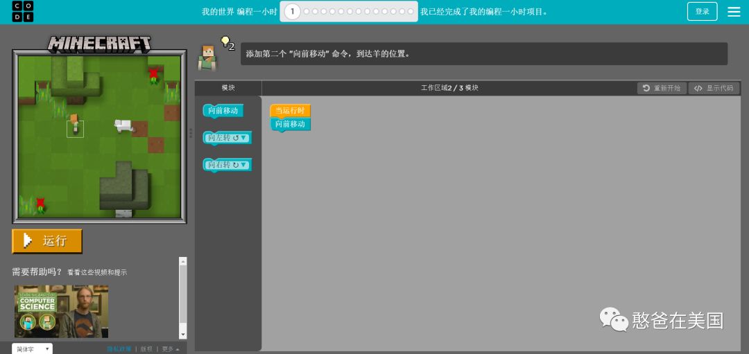Click the Code.org logo
Viewport: 749px width, 354px height.
pyautogui.click(x=22, y=12)
